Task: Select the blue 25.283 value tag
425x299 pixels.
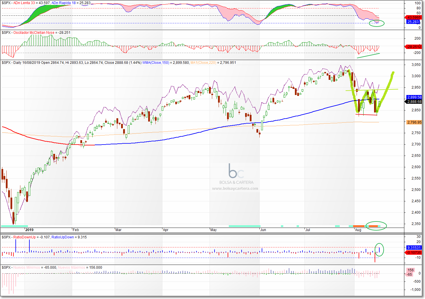Action: point(413,22)
